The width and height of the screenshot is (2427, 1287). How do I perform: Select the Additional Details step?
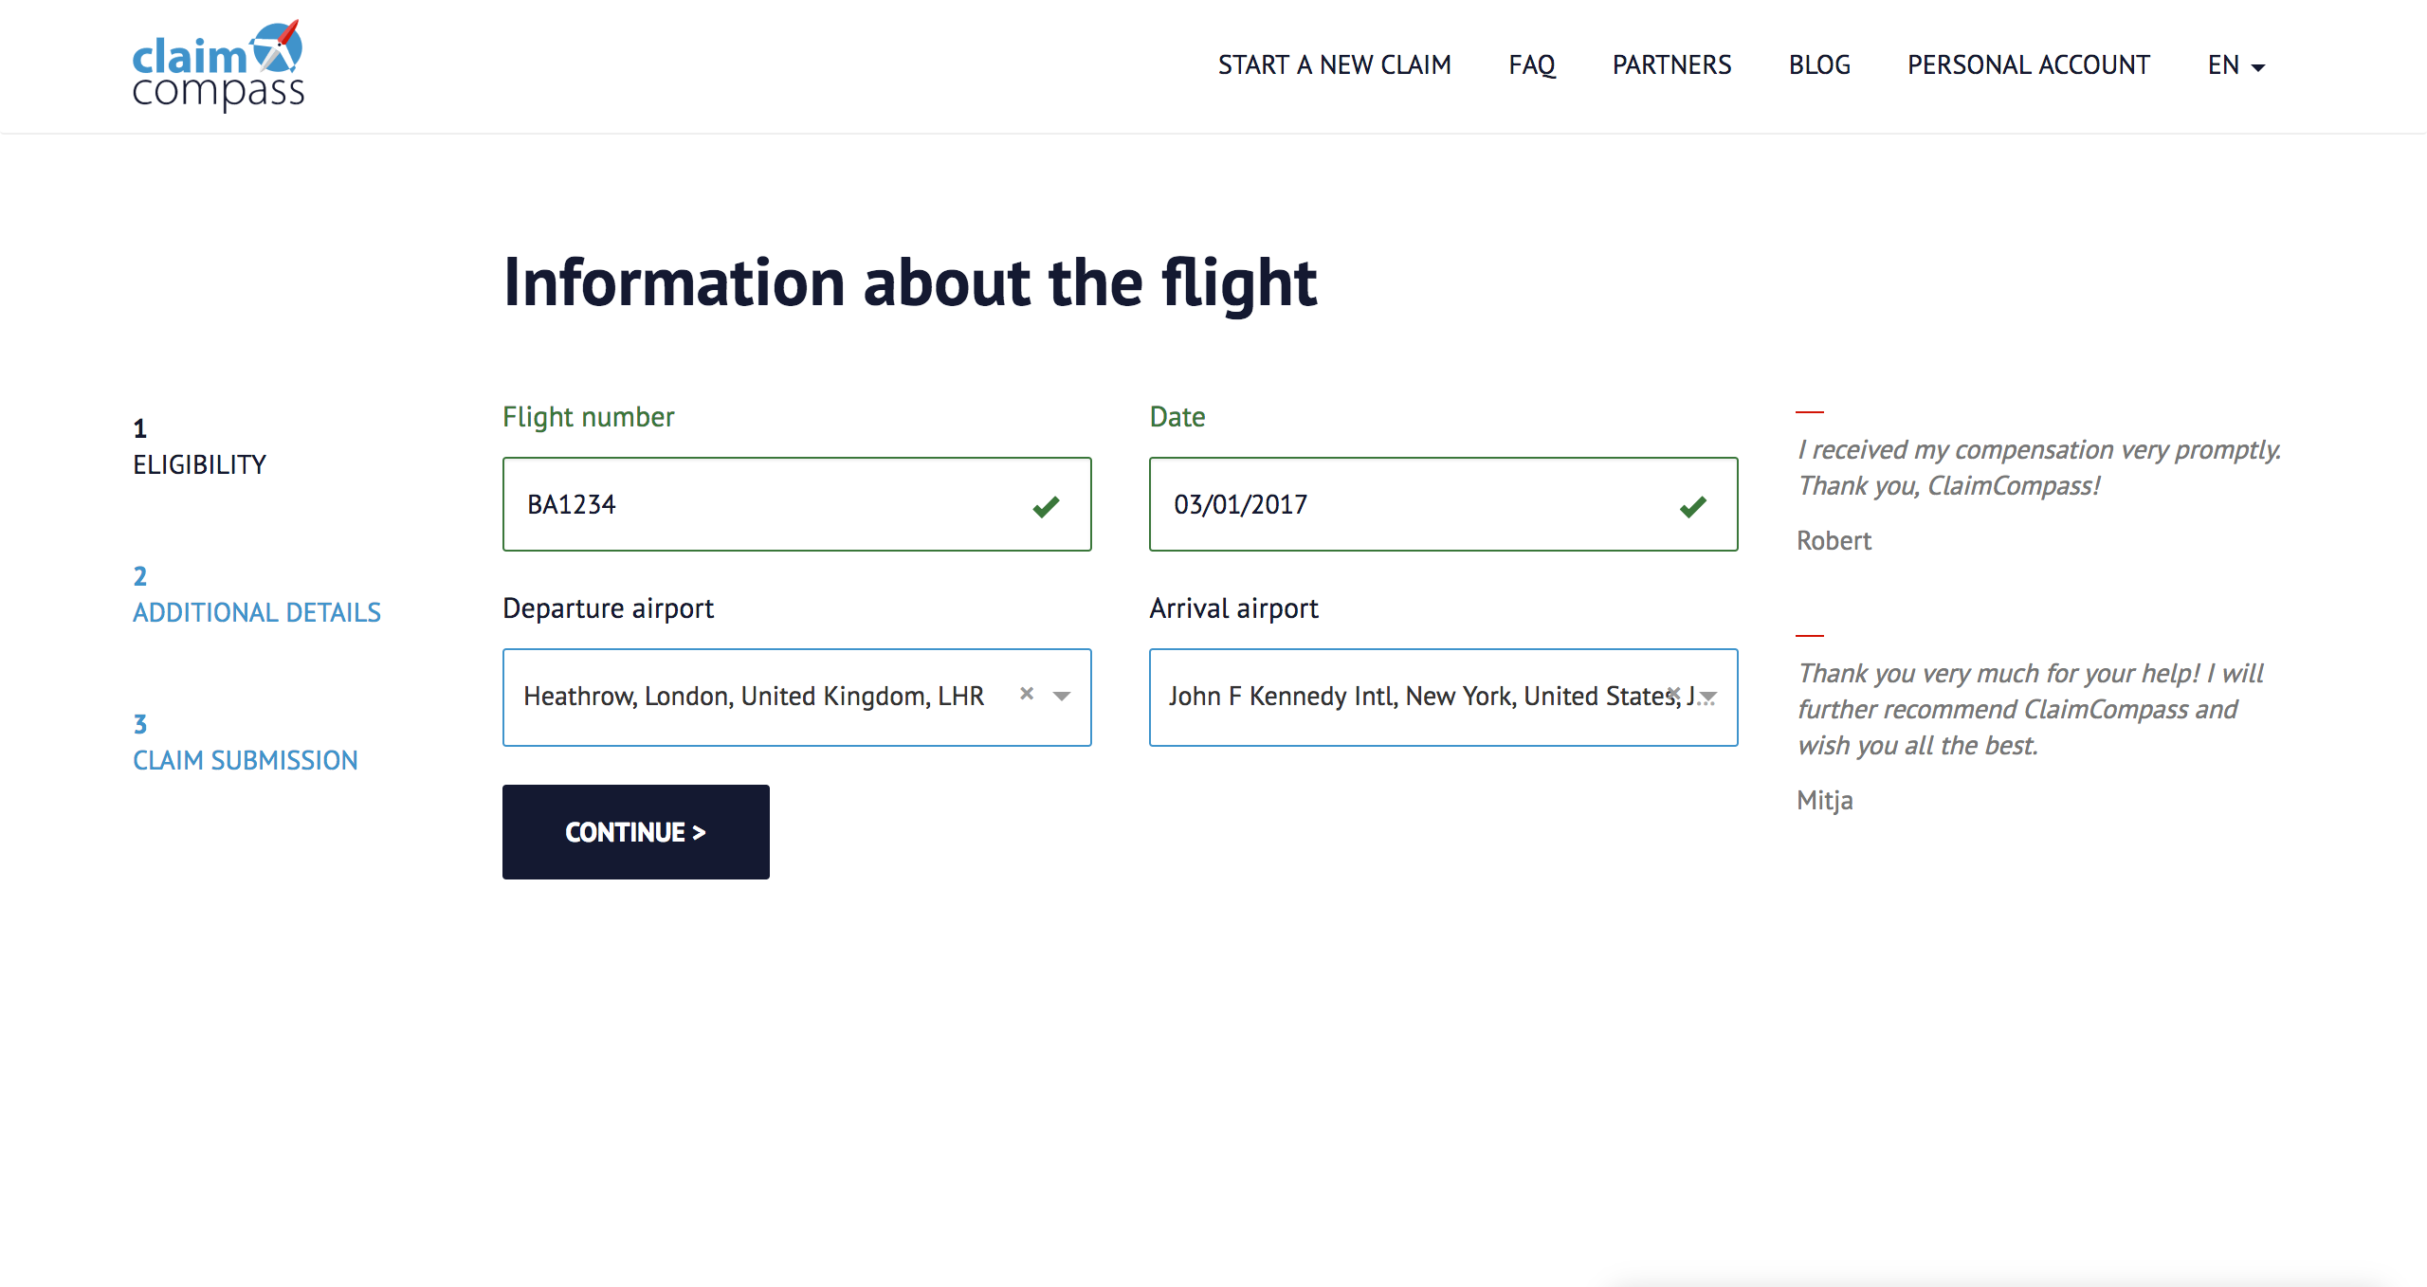257,595
